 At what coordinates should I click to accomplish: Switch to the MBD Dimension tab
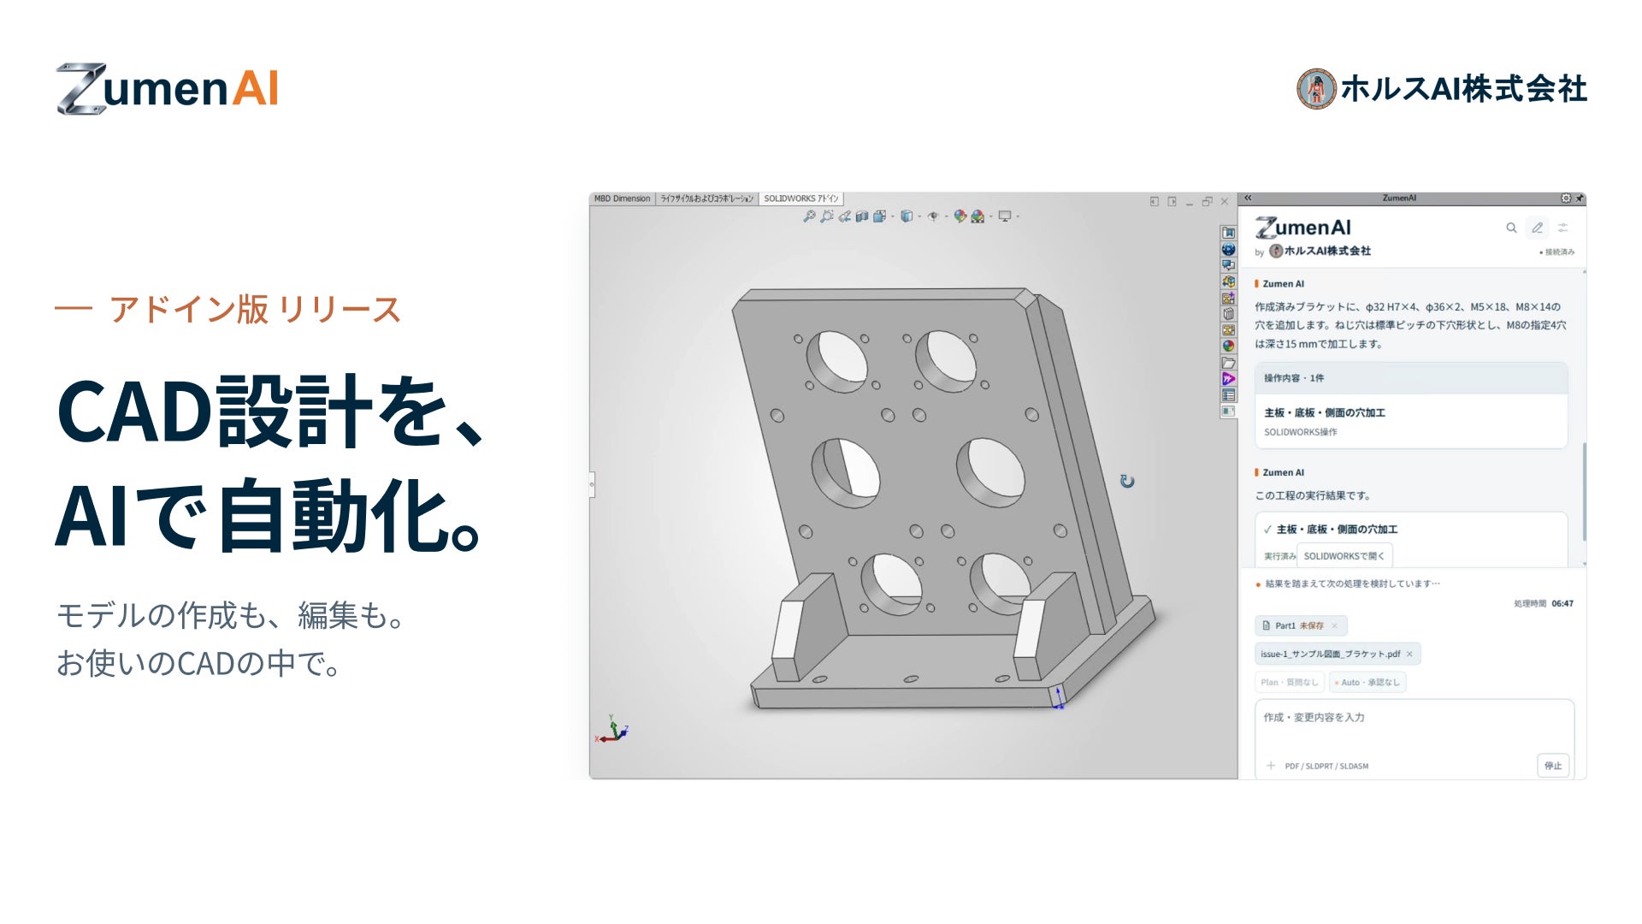coord(622,198)
